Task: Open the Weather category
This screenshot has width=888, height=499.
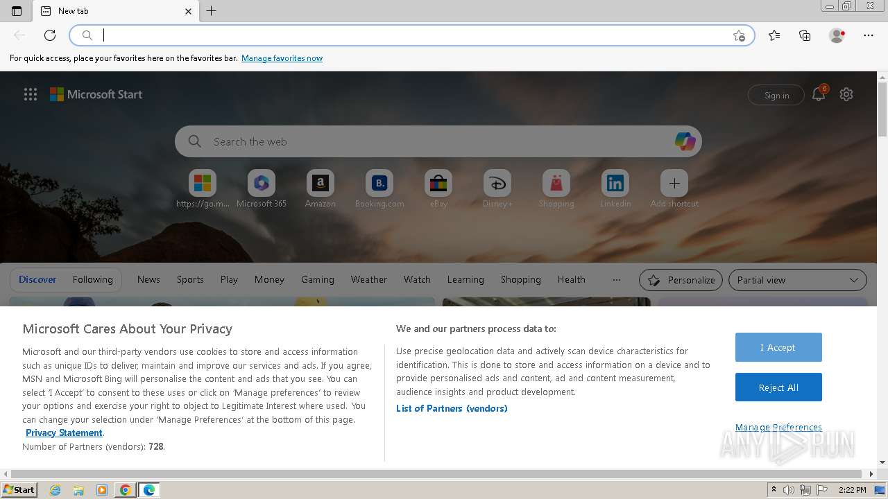Action: (369, 279)
